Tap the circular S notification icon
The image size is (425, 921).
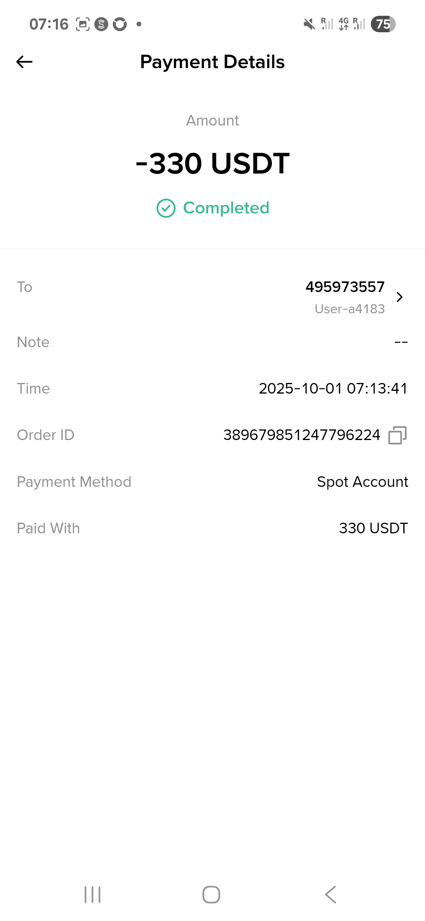tap(101, 24)
